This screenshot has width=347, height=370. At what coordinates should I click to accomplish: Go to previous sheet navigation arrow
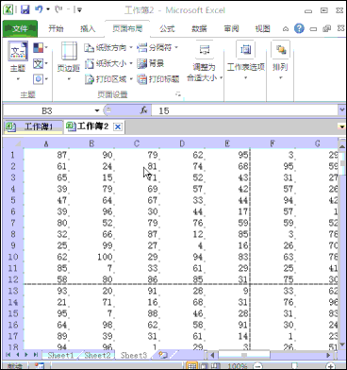[17, 355]
